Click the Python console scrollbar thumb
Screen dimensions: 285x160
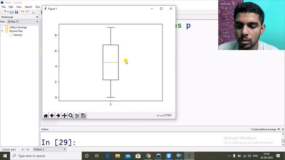tap(283, 141)
